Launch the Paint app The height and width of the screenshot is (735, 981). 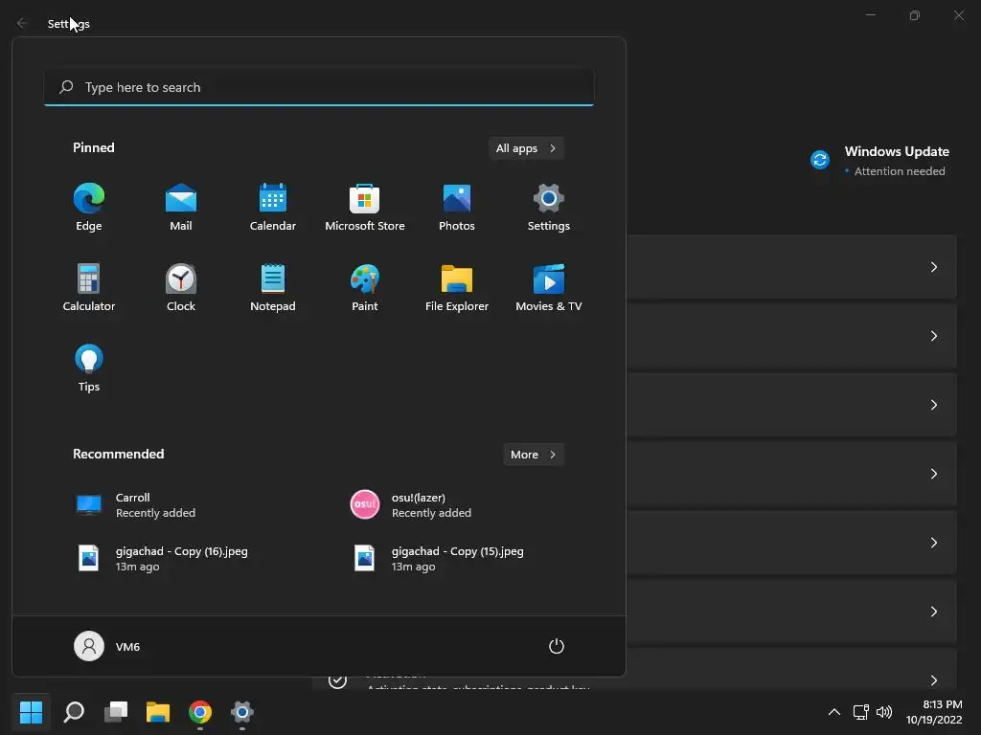click(x=365, y=287)
